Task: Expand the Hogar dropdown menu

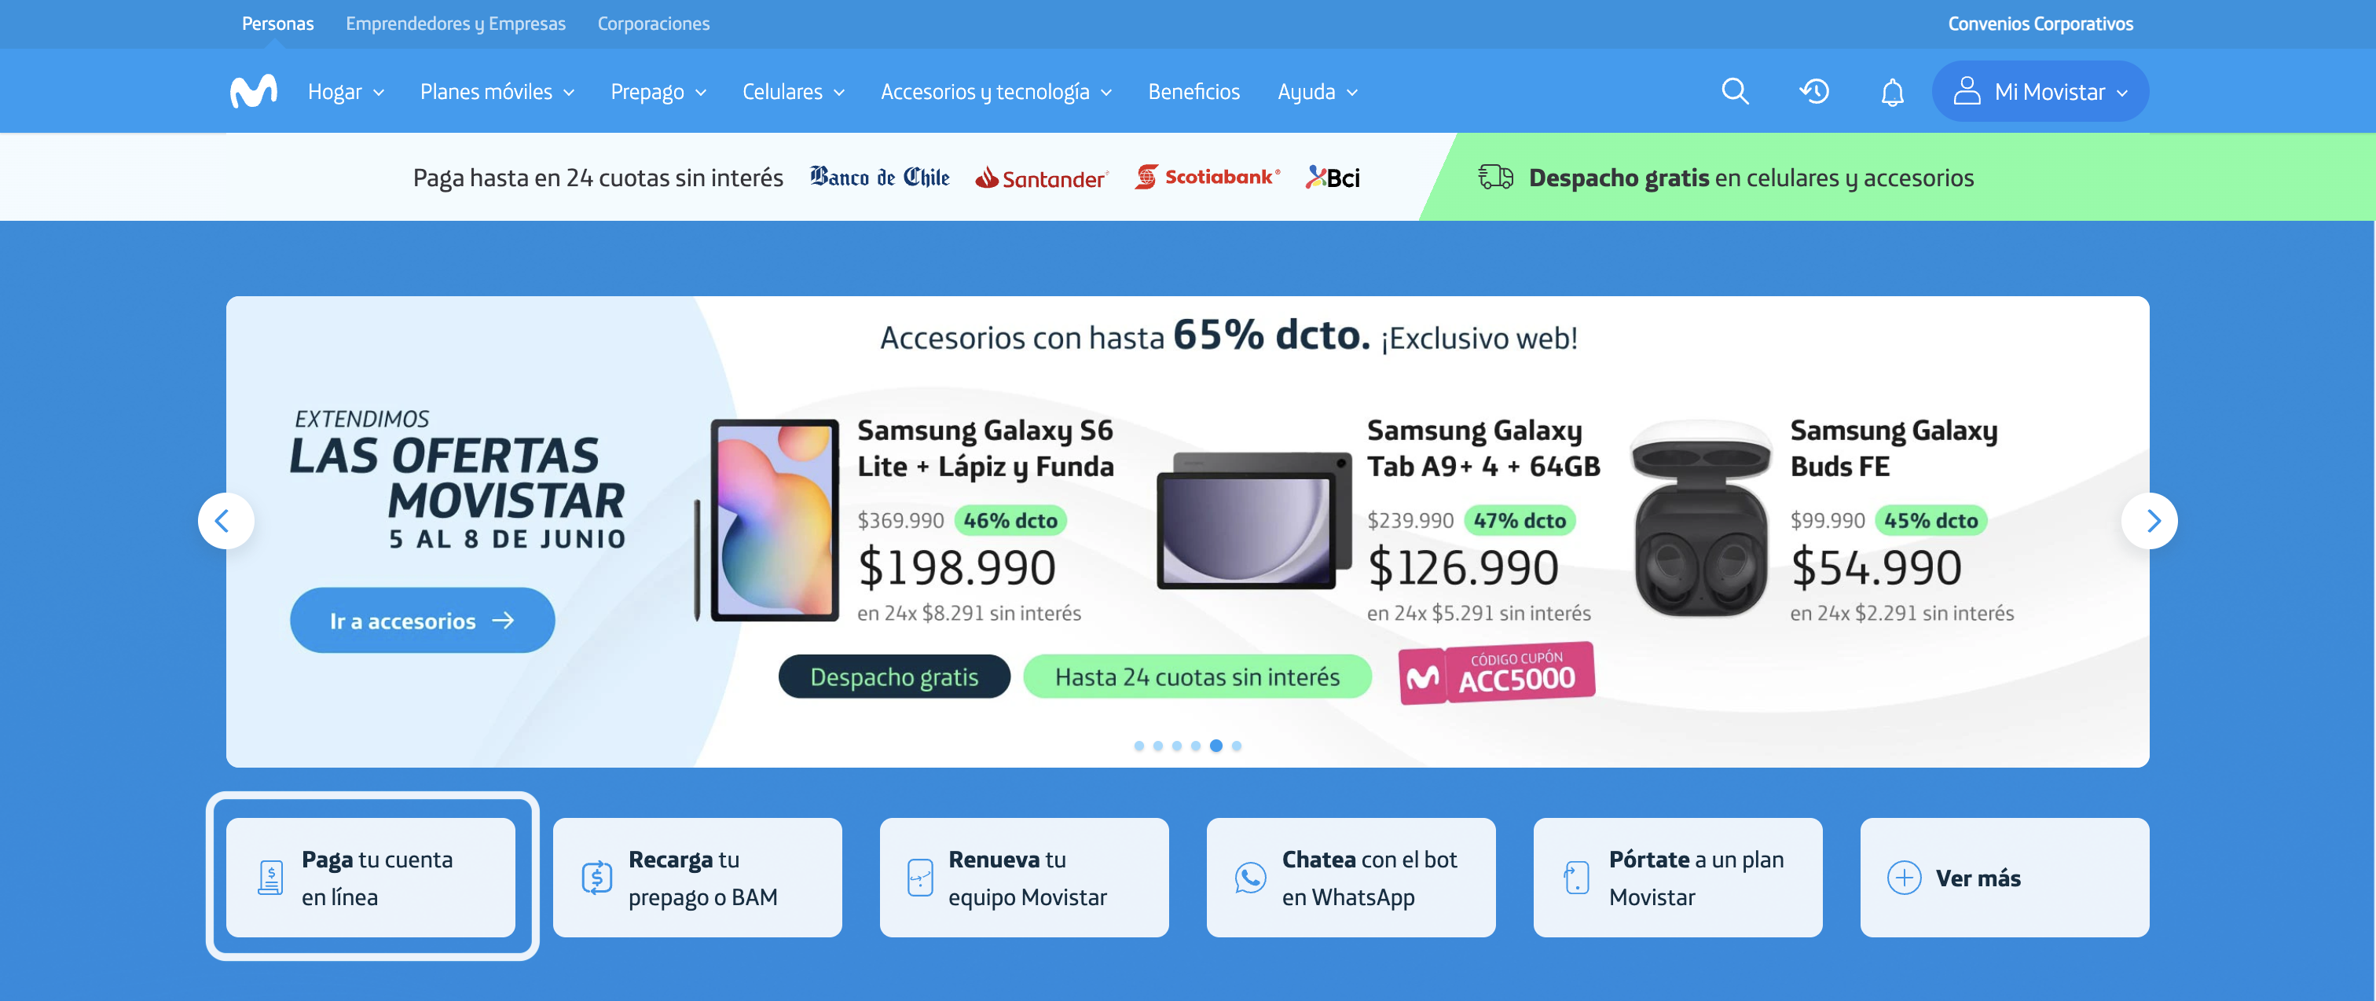Action: pyautogui.click(x=346, y=92)
